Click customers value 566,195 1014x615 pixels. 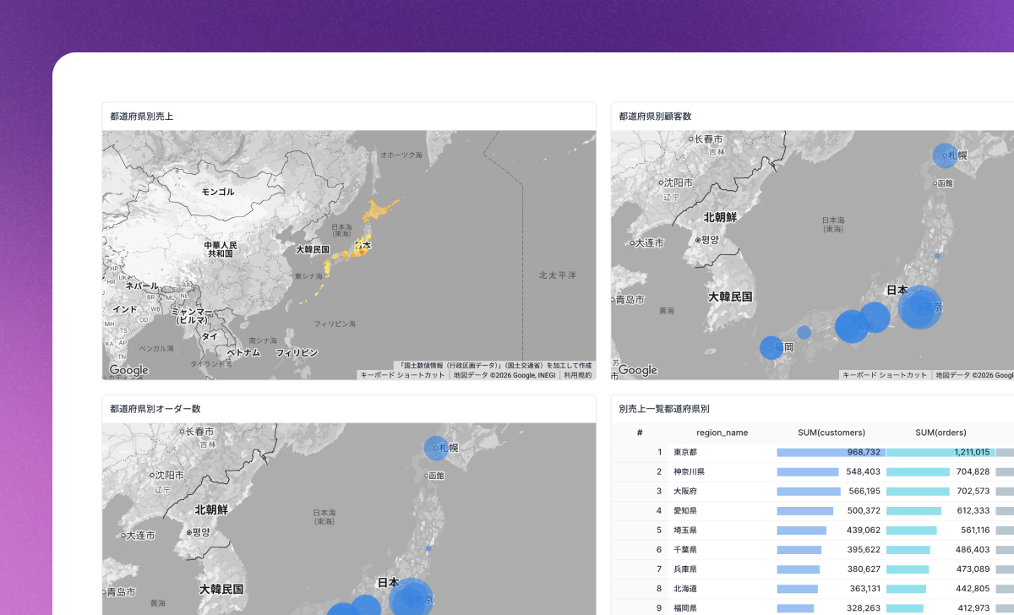(864, 491)
